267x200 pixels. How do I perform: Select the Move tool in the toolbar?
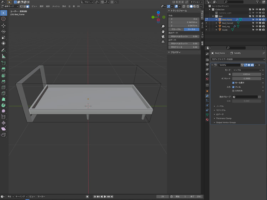(x=4, y=25)
